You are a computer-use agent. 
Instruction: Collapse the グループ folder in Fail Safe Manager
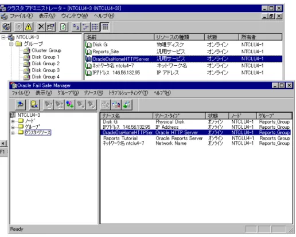coord(13,127)
